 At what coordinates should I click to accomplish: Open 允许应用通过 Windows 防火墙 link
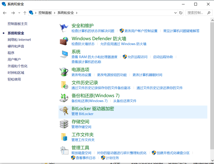(x=123, y=44)
